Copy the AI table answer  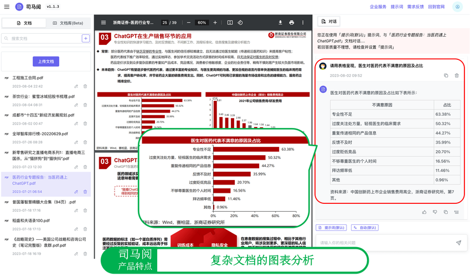click(446, 212)
